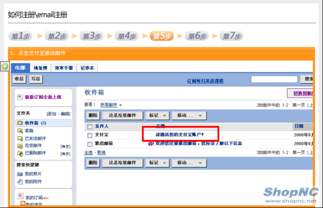Go to step 第6步
The width and height of the screenshot is (323, 208).
[x=197, y=36]
